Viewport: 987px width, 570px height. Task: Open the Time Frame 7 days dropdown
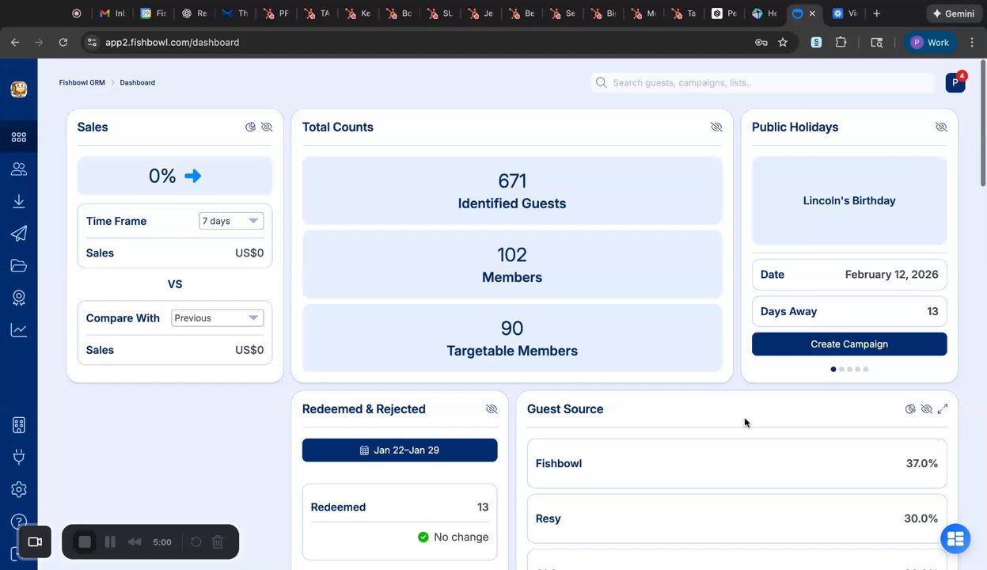pos(231,221)
